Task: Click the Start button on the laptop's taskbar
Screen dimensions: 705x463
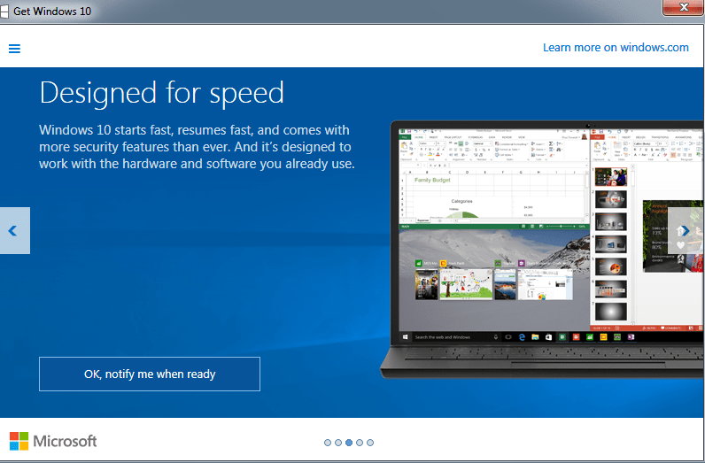Action: tap(407, 337)
